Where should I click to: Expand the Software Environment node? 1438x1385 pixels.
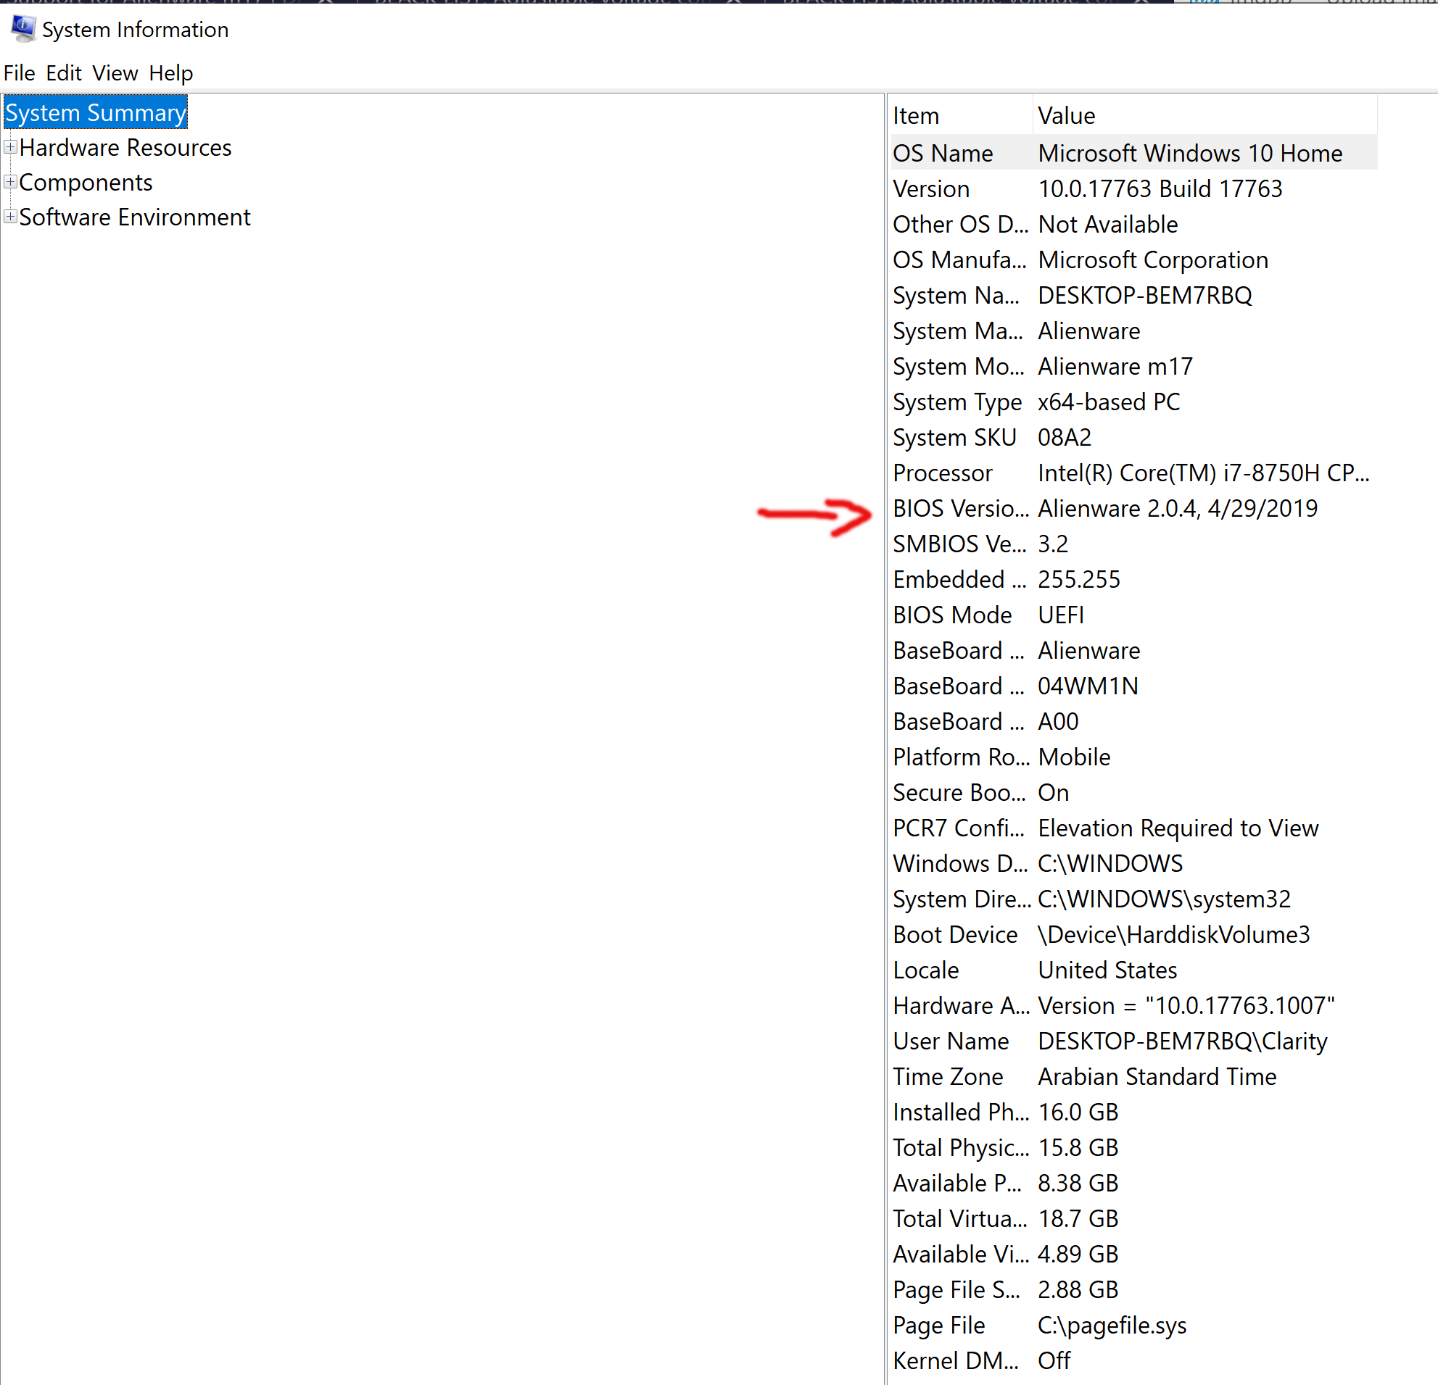tap(10, 217)
